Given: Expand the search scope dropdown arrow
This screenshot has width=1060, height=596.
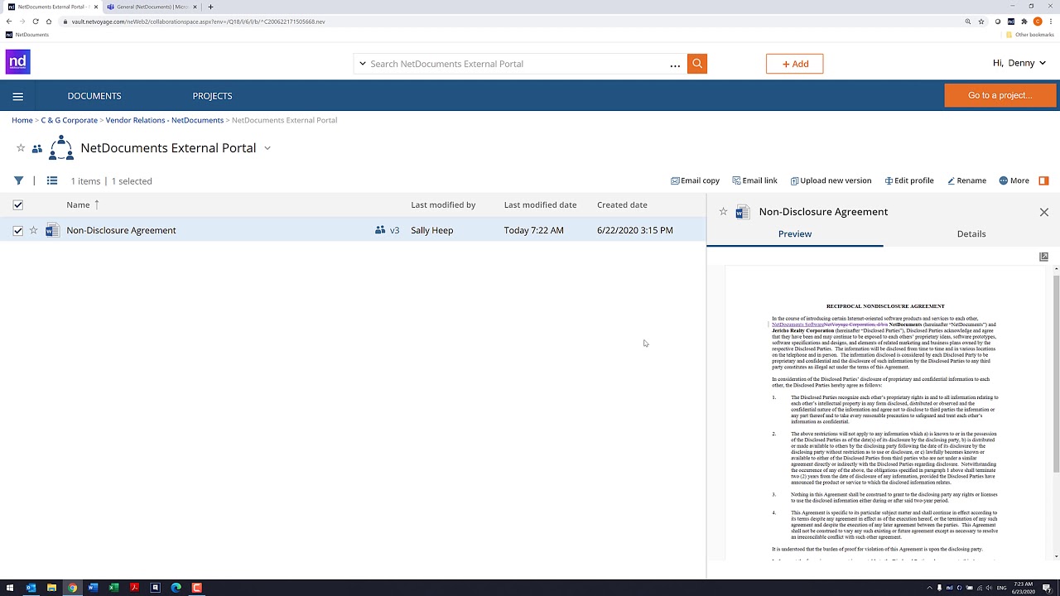Looking at the screenshot, I should click(362, 64).
